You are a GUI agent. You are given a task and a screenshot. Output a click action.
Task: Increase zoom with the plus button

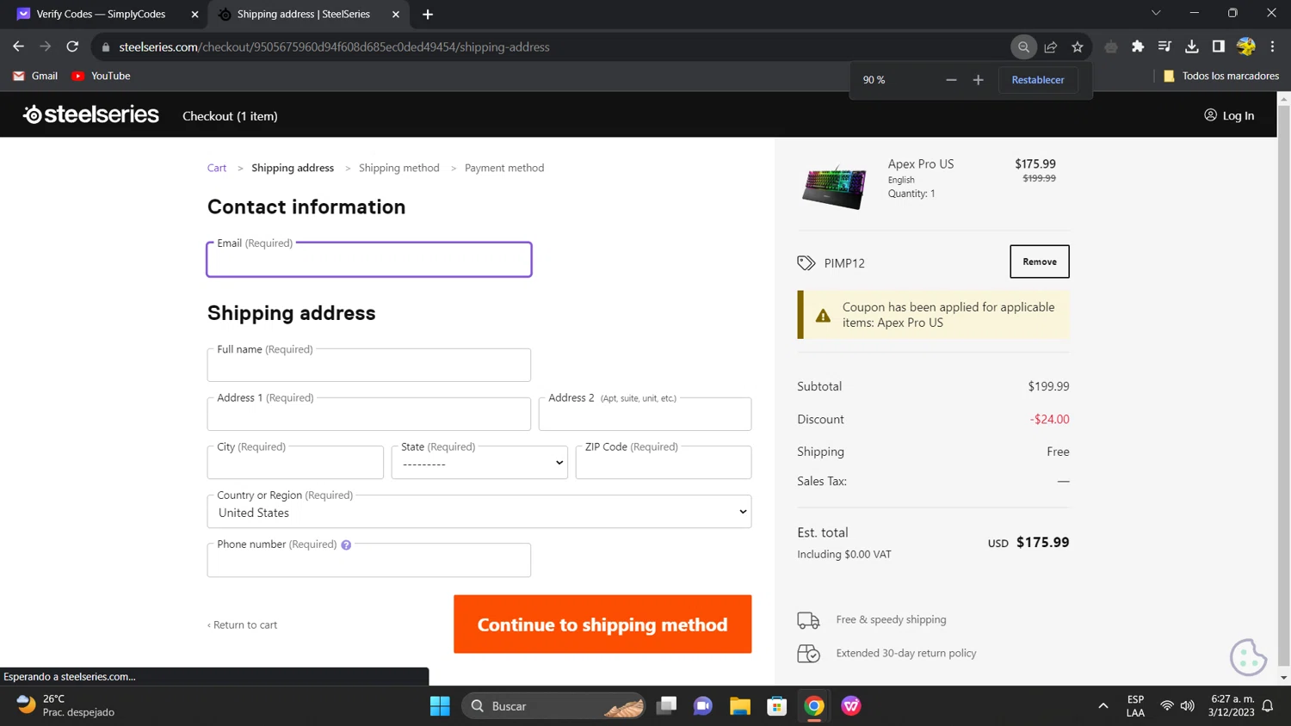click(978, 80)
